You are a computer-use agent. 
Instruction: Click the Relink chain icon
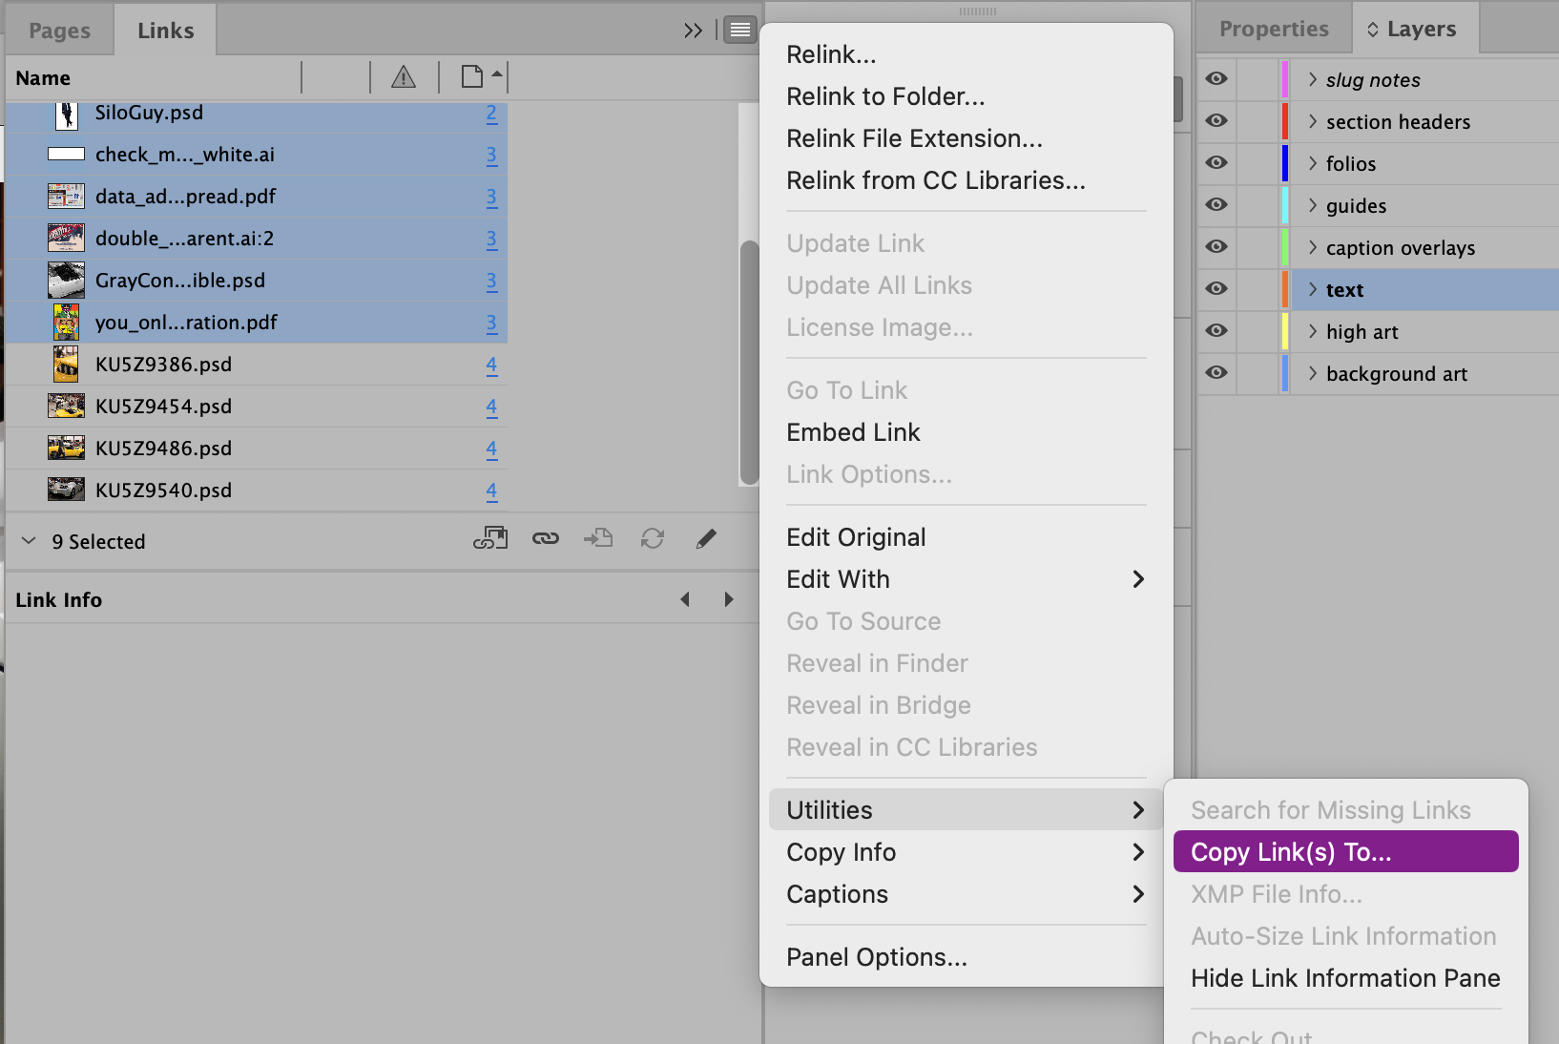coord(546,539)
